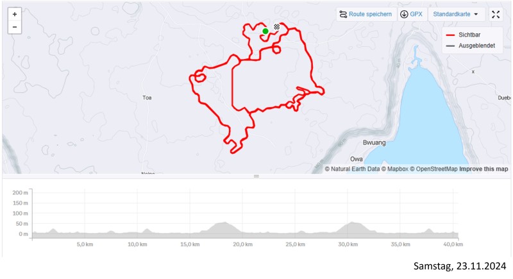
Task: Click the Natural Earth Data attribution
Action: click(x=353, y=169)
